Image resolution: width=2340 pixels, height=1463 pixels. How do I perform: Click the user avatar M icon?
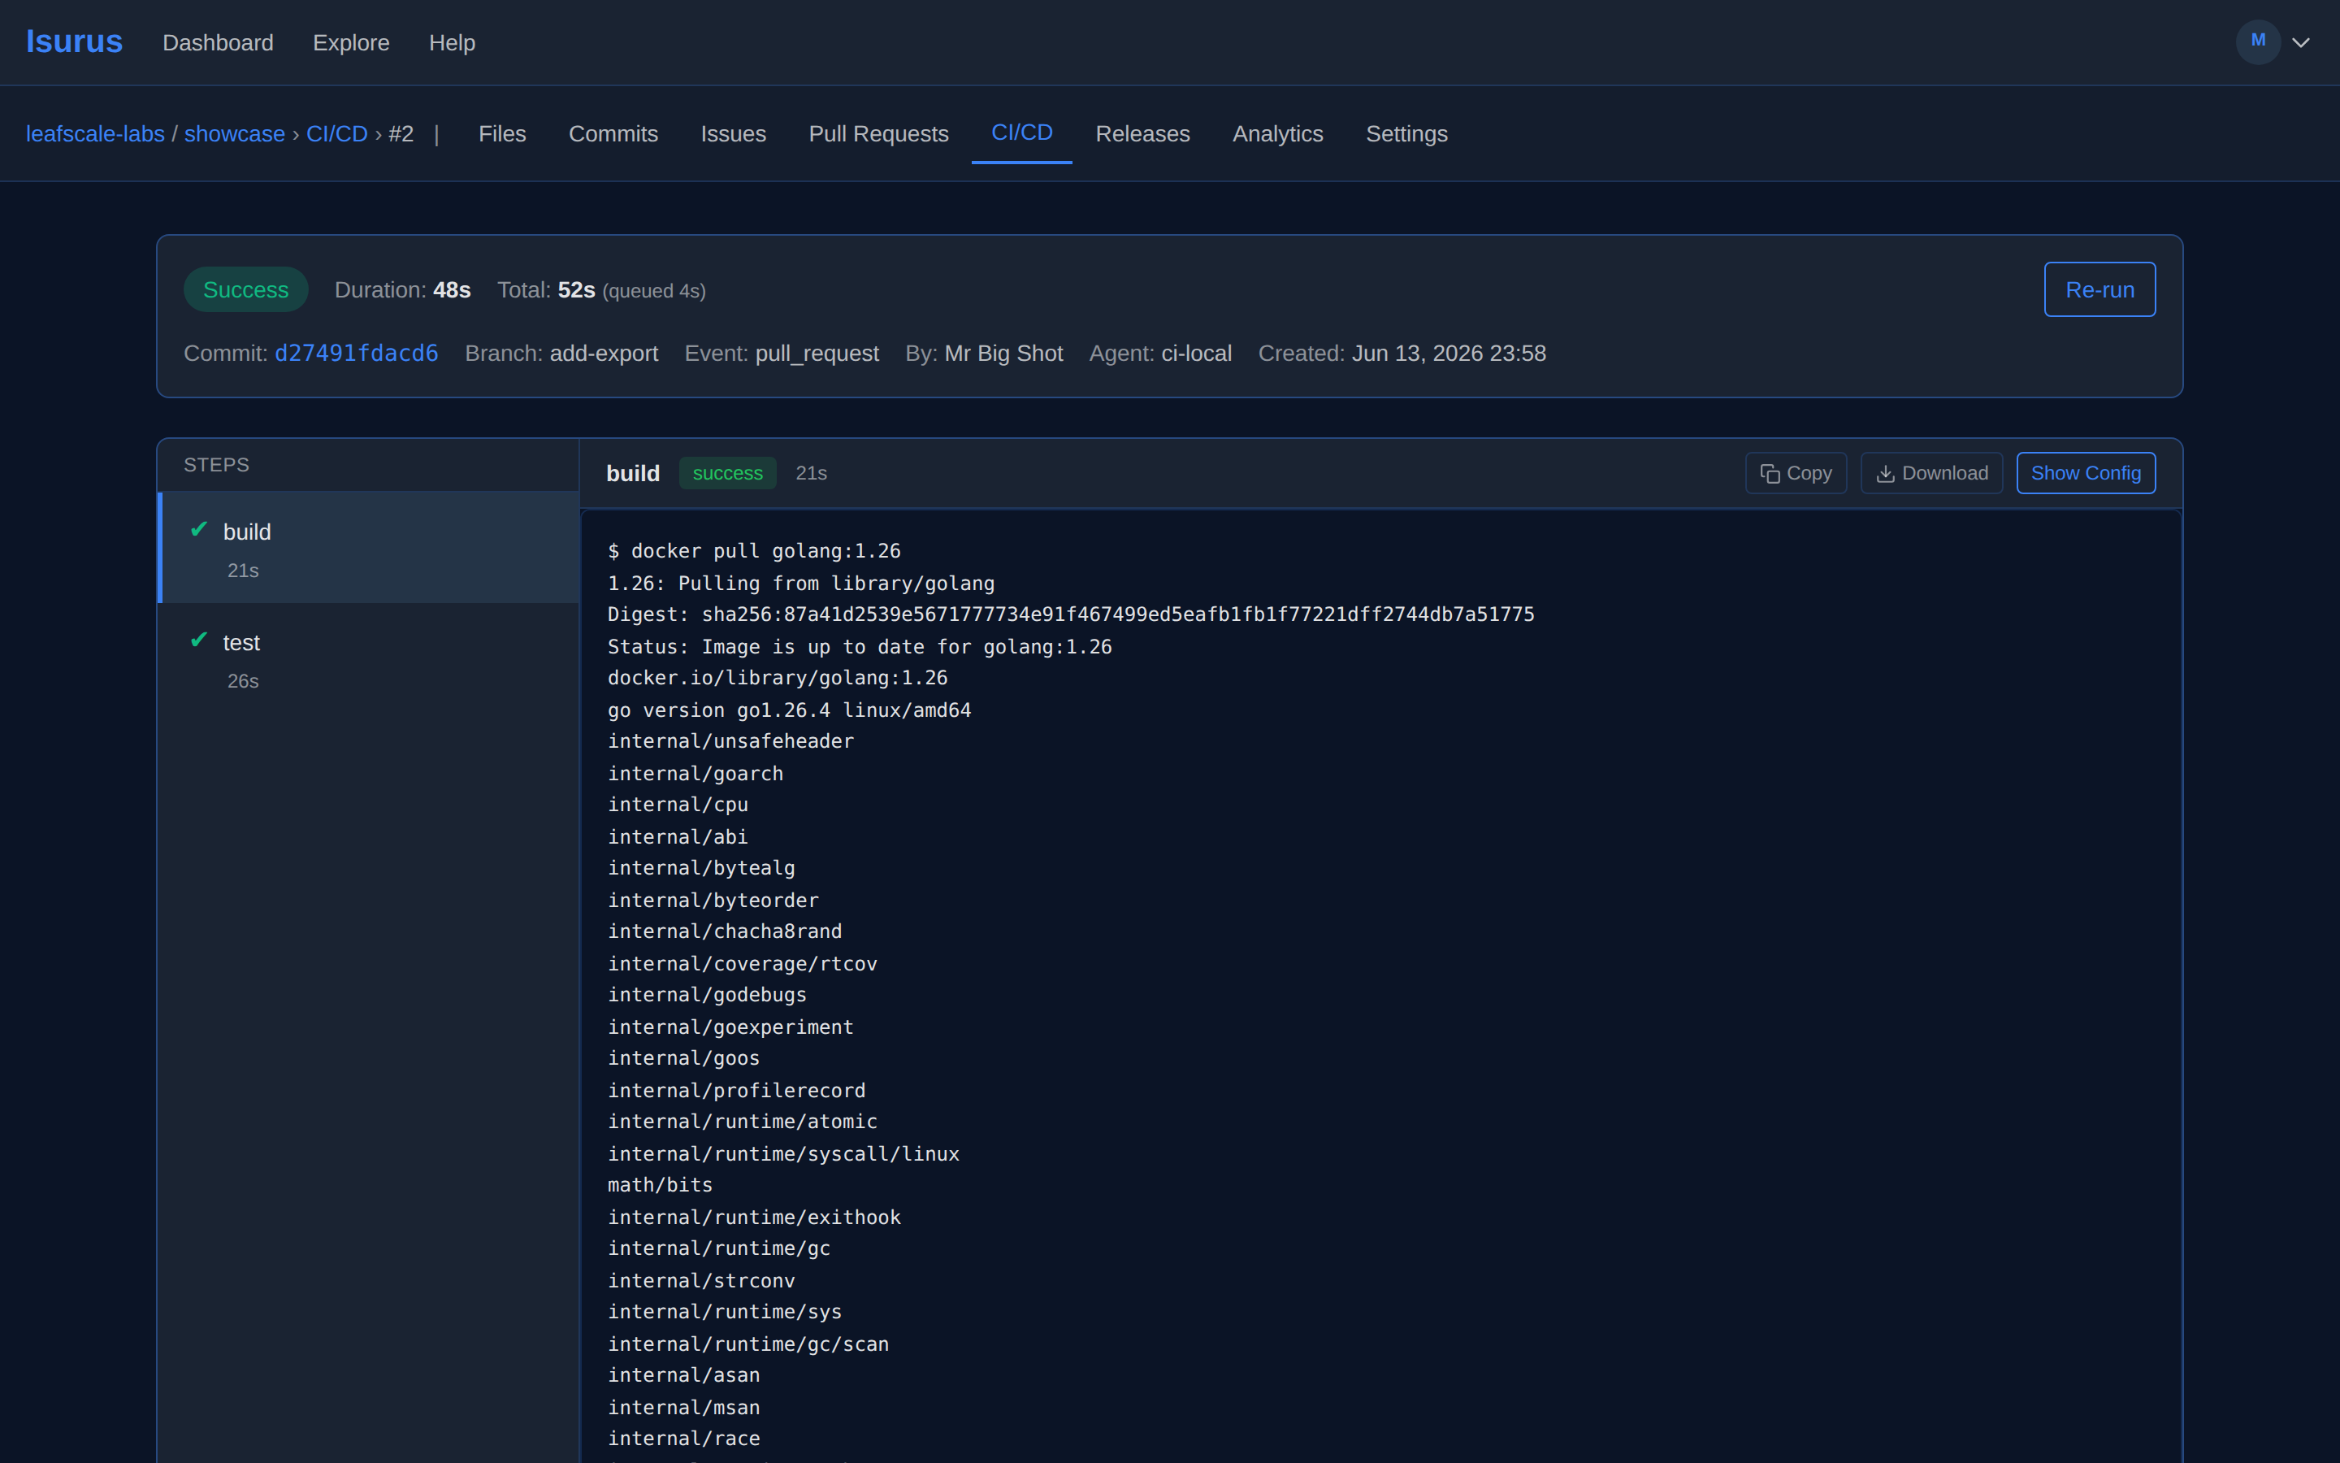[2258, 41]
